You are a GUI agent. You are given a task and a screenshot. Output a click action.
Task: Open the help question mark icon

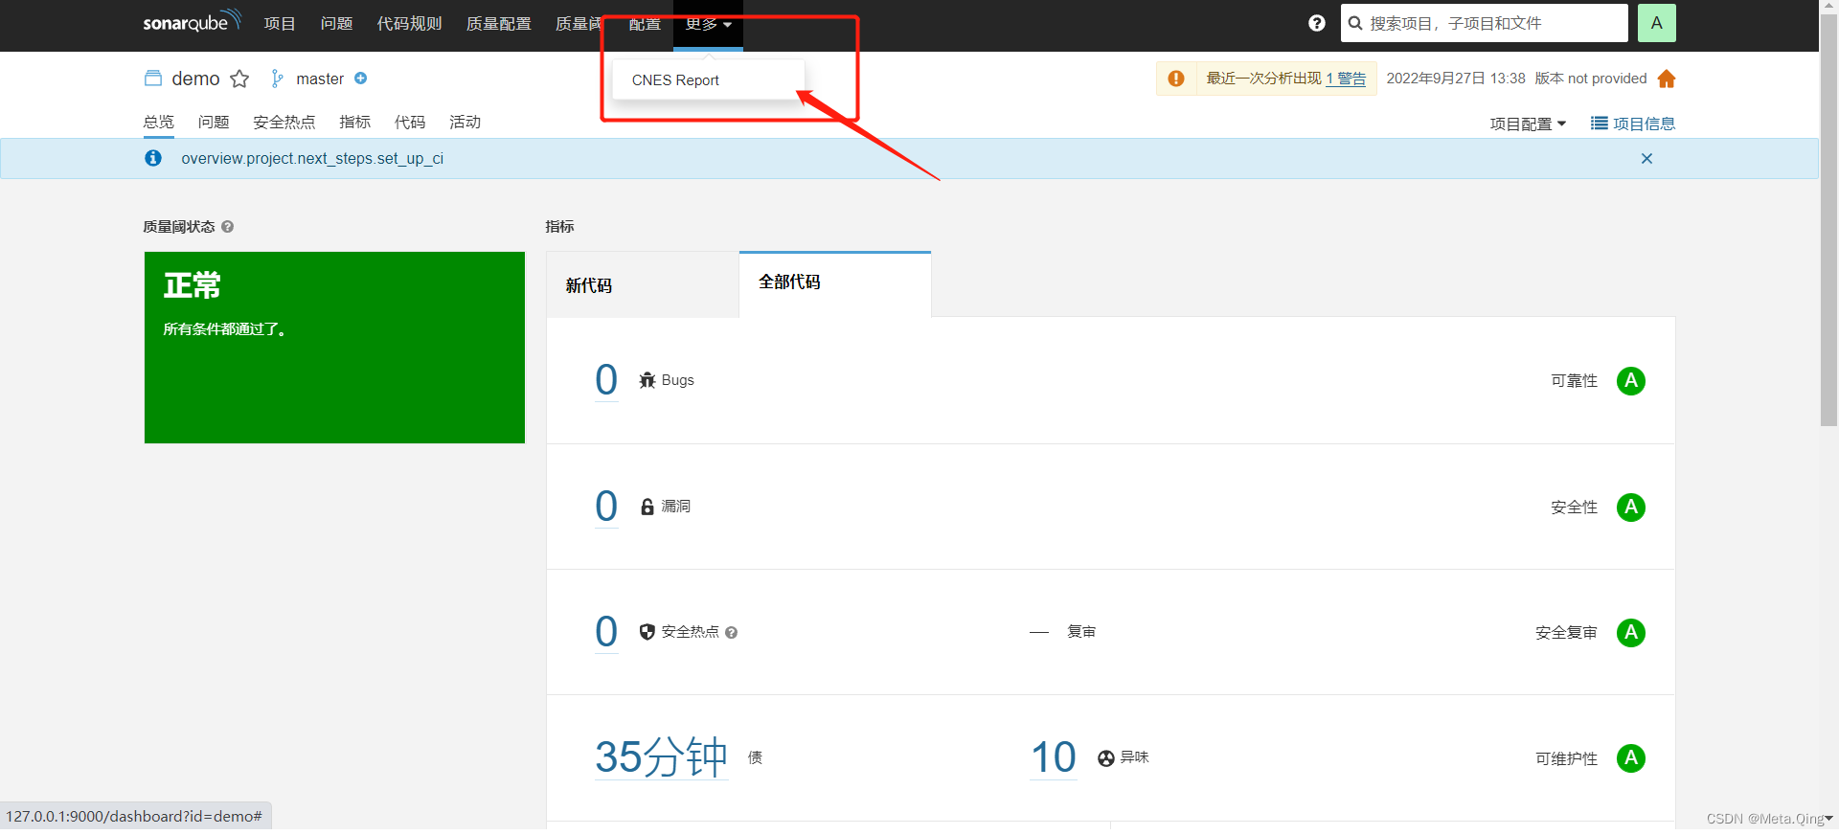(x=1317, y=23)
